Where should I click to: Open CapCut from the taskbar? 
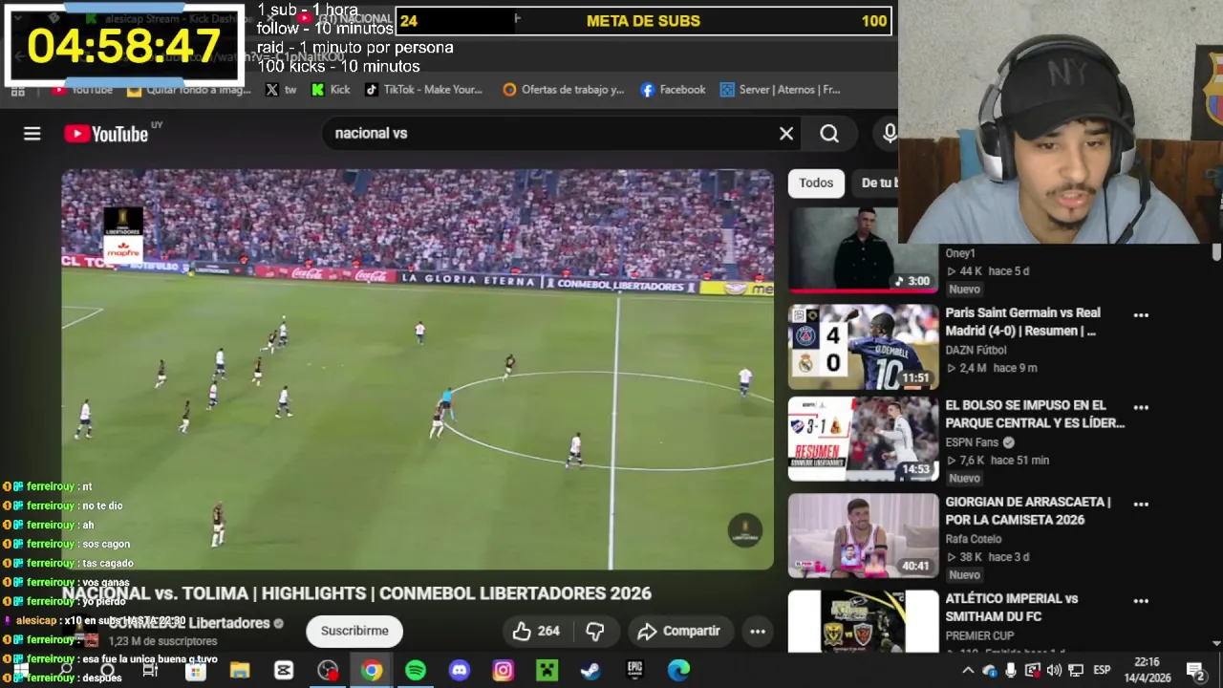pos(284,671)
